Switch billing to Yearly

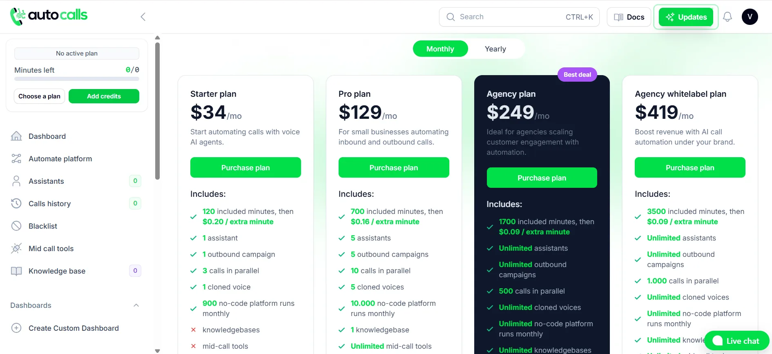[x=495, y=49]
